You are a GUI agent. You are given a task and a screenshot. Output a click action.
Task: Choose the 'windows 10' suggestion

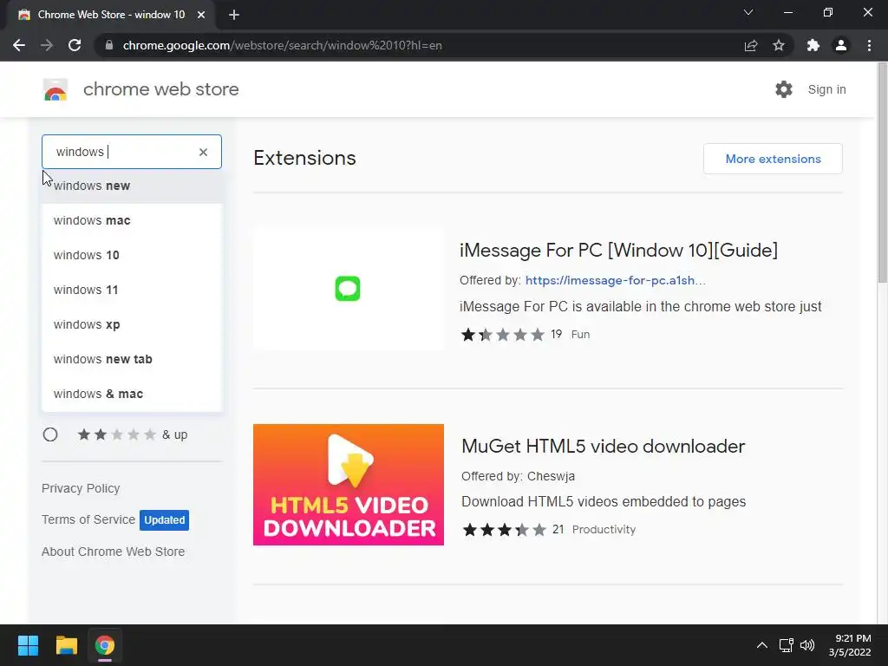[132, 255]
